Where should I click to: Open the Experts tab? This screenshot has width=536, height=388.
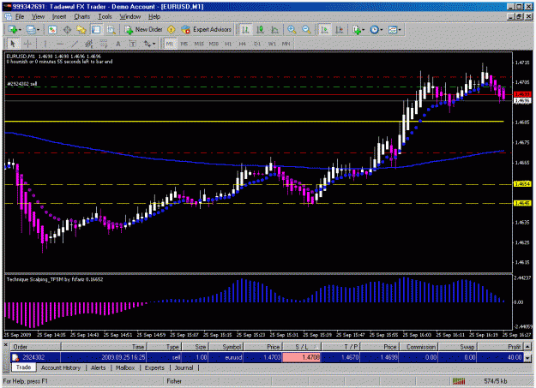pyautogui.click(x=154, y=367)
